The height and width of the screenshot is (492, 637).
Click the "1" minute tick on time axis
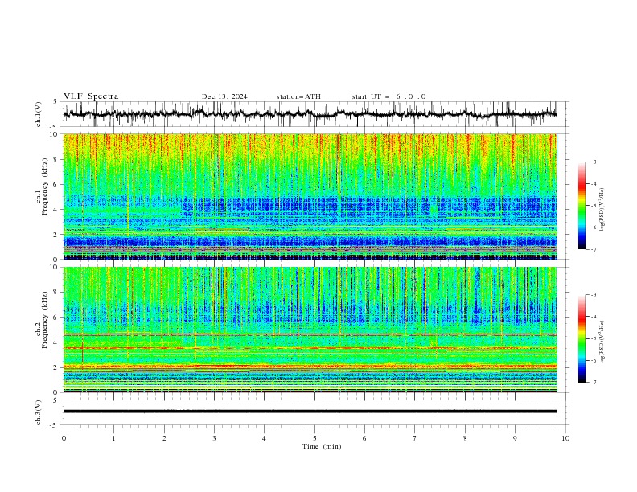click(x=113, y=438)
